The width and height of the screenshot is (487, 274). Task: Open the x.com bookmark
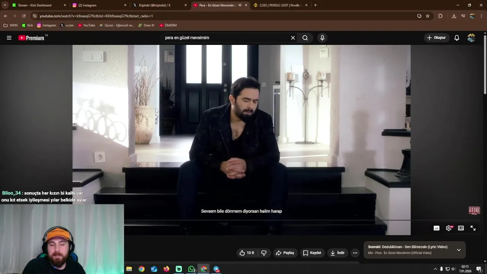(x=67, y=25)
